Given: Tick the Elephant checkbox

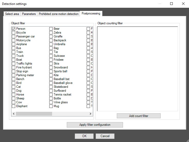Looking at the screenshot, I should click(13, 106).
